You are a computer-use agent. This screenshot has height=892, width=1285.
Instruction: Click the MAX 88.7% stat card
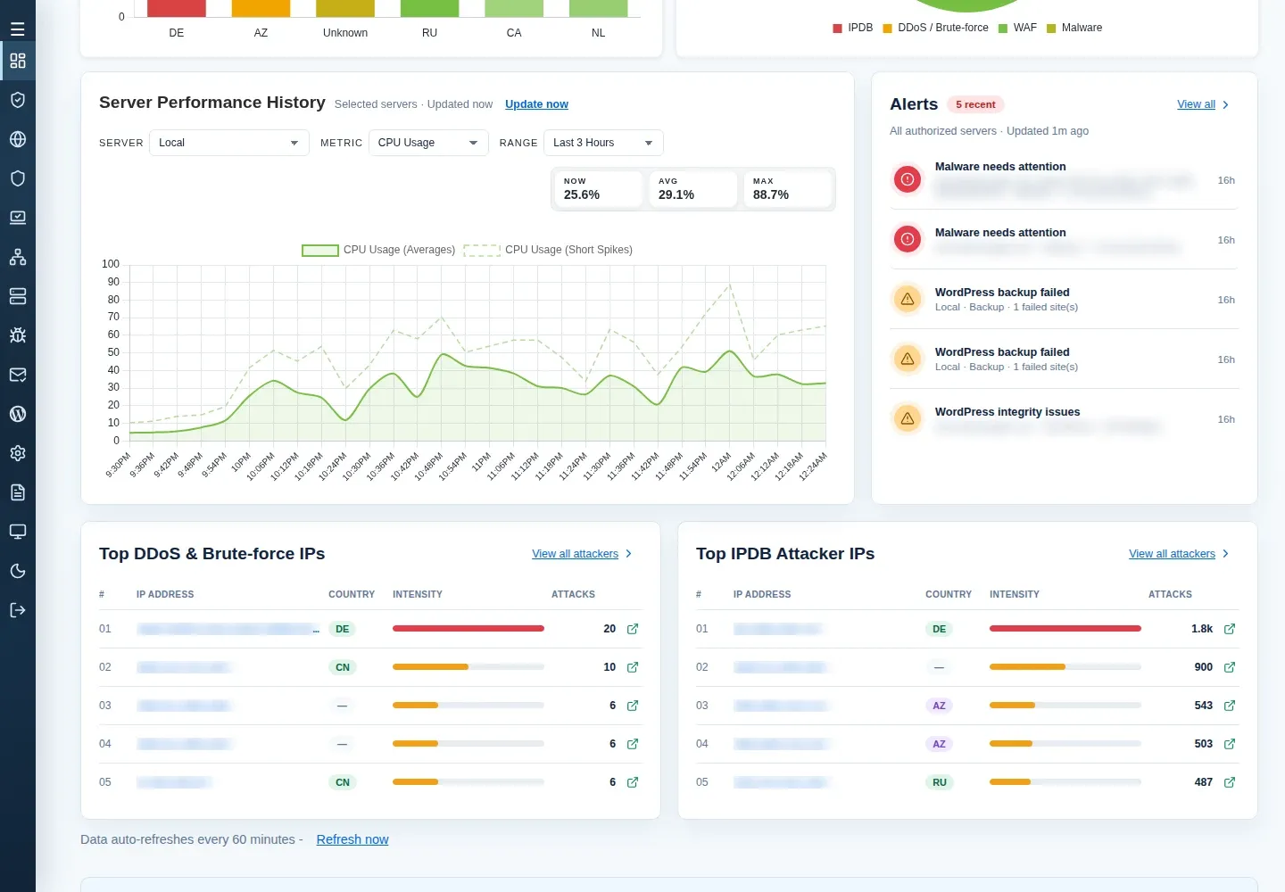(788, 189)
